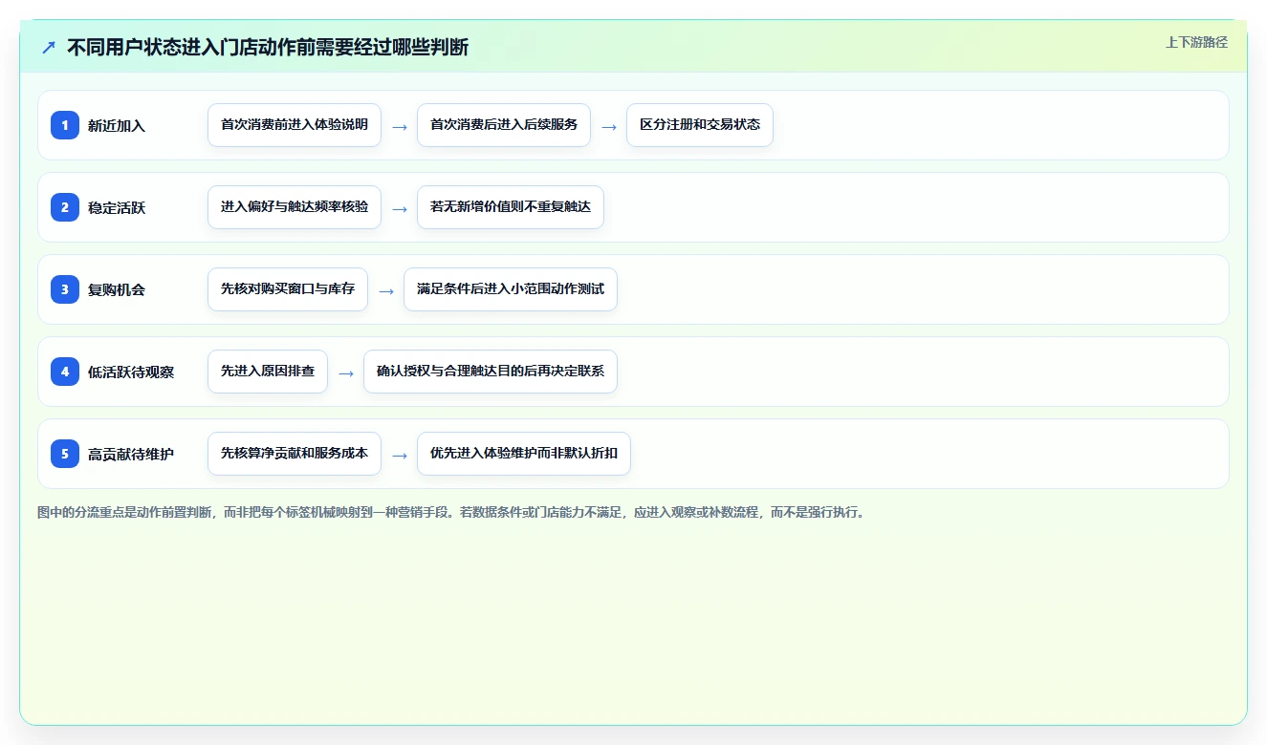Screen dimensions: 1267x745
Task: Select the number 5 badge
Action: point(65,454)
